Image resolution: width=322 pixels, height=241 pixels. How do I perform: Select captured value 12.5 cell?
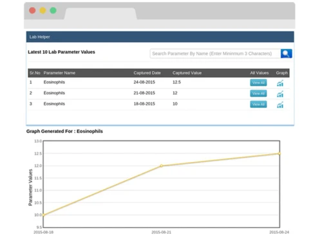[x=176, y=82]
